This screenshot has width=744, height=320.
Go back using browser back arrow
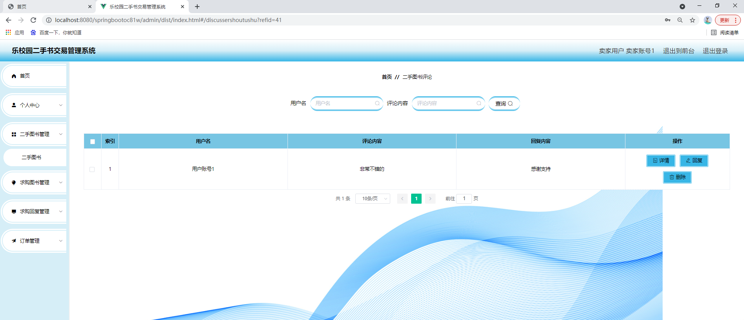click(9, 20)
